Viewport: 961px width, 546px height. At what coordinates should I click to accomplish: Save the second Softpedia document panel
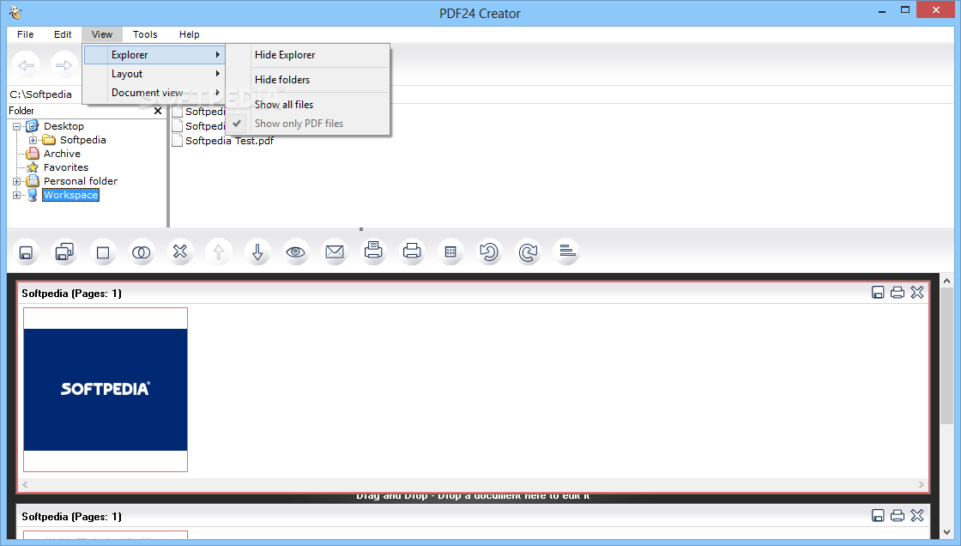878,516
